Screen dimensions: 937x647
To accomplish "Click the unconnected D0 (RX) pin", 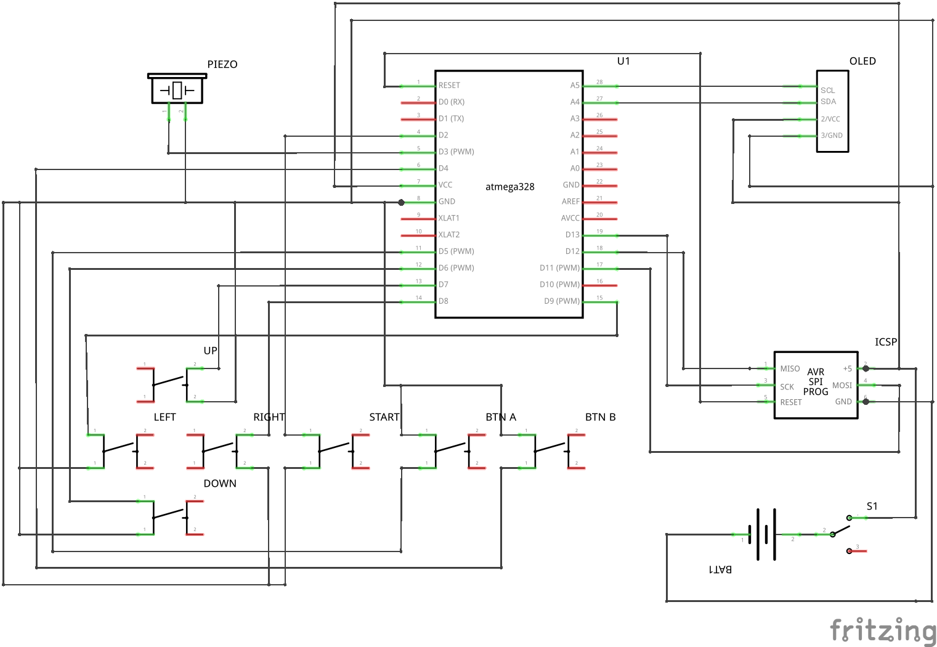I will coord(419,102).
